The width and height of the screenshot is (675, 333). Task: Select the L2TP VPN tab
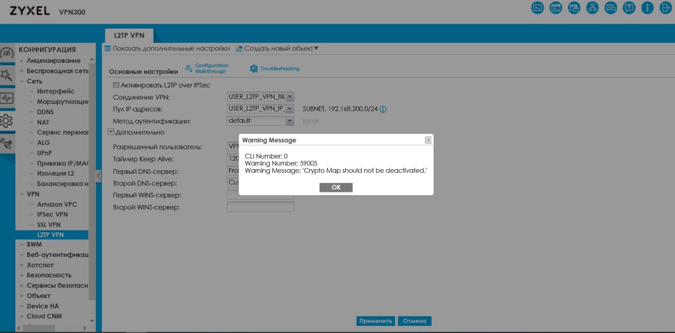pos(129,35)
